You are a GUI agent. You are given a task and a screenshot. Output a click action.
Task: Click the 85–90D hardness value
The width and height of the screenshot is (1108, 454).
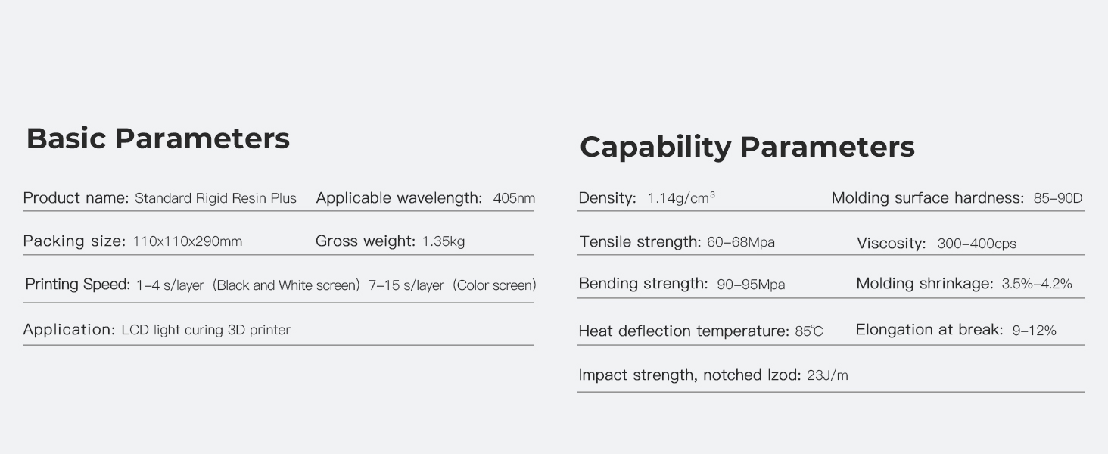pos(1057,199)
